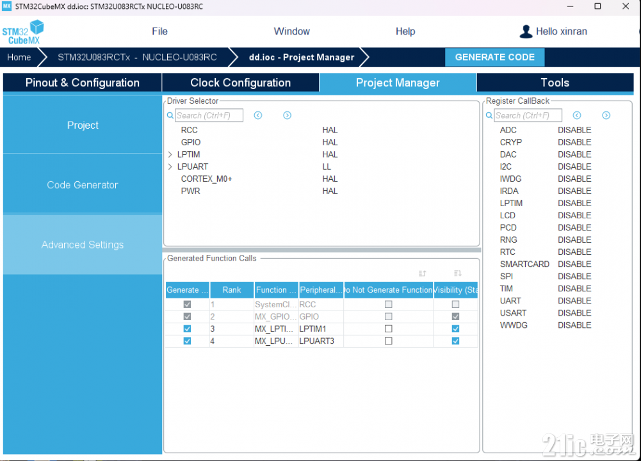The image size is (641, 461).
Task: Toggle Visibility checkbox for the RCC row
Action: [x=455, y=305]
